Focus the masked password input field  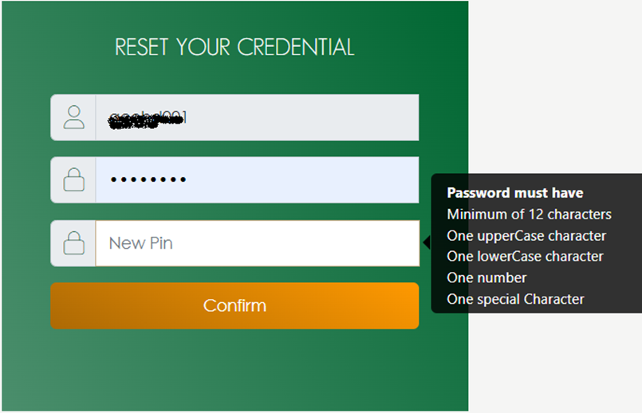point(257,179)
